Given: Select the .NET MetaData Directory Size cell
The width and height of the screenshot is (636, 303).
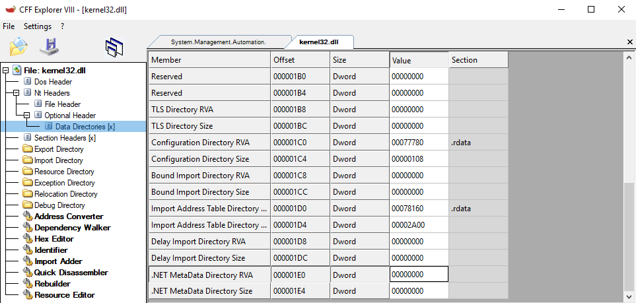Looking at the screenshot, I should tap(209, 291).
